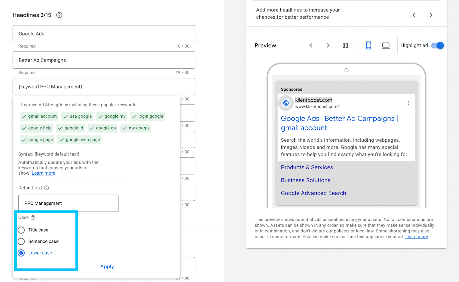This screenshot has width=459, height=282.
Task: Click the 'Syntax: {keyword:default text}' line
Action: click(x=49, y=154)
